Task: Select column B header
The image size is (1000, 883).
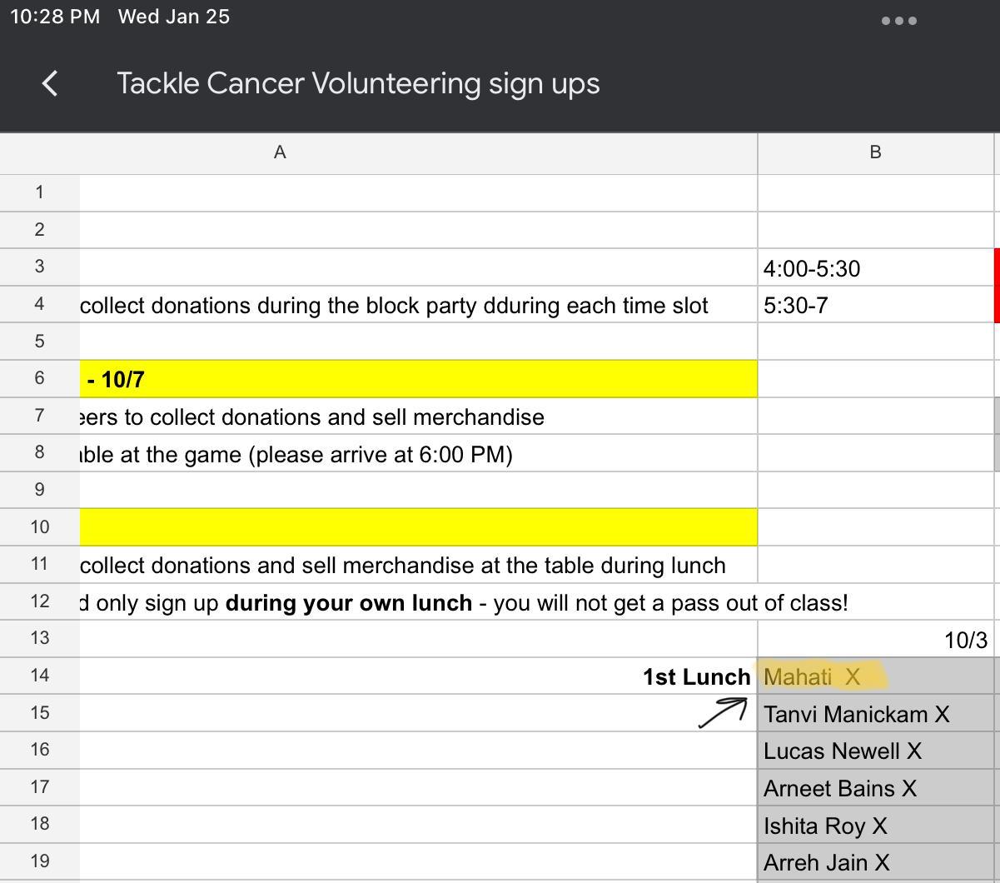Action: tap(875, 152)
